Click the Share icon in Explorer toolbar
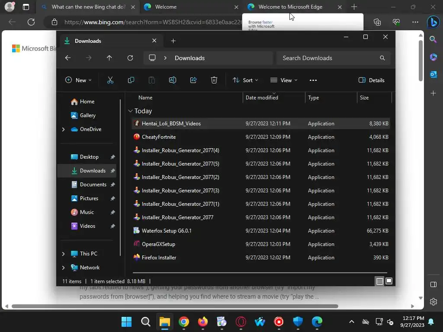The height and width of the screenshot is (332, 443). tap(193, 80)
